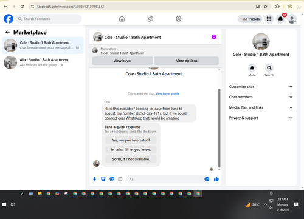This screenshot has width=304, height=219.
Task: Open the Groups icon in top navigation
Action: [179, 19]
